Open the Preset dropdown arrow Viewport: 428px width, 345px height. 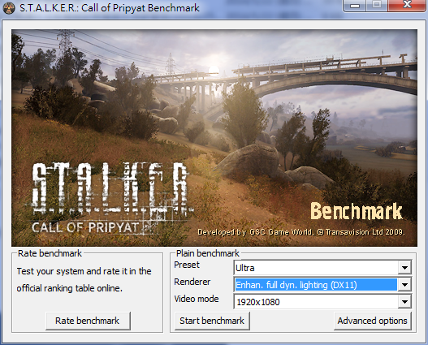404,268
